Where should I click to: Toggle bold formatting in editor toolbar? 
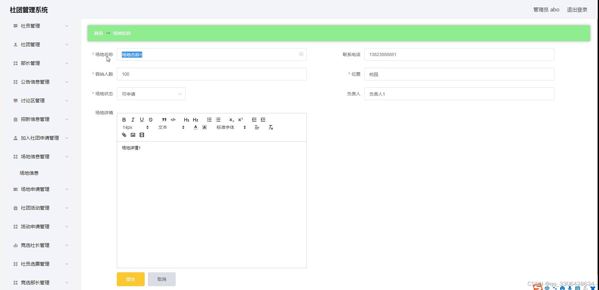[124, 120]
